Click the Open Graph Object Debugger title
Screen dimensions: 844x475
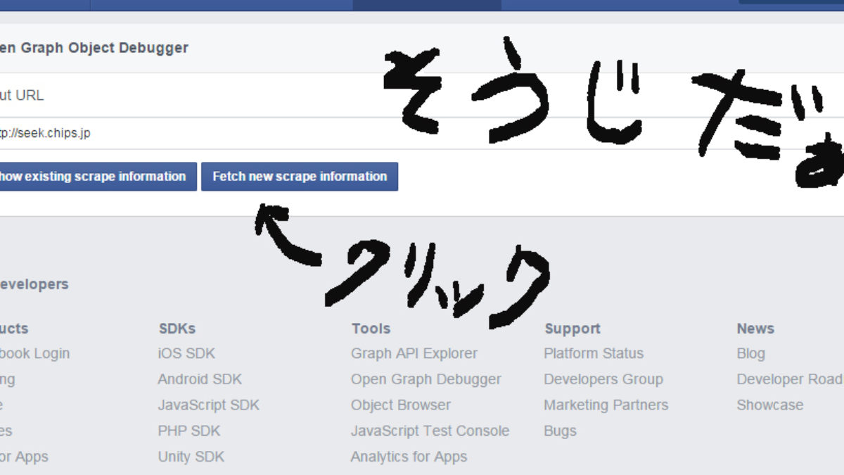coord(94,49)
